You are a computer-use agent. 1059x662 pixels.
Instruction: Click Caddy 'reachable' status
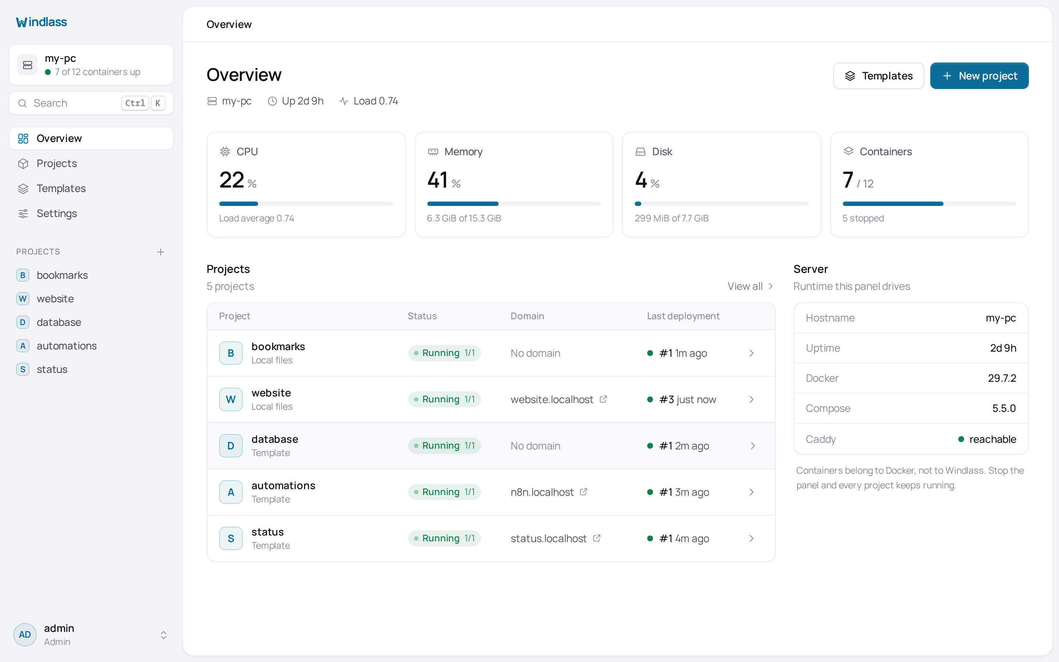point(987,439)
